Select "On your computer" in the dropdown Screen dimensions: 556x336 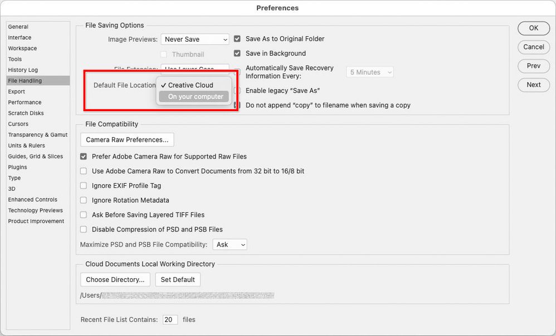coord(193,96)
